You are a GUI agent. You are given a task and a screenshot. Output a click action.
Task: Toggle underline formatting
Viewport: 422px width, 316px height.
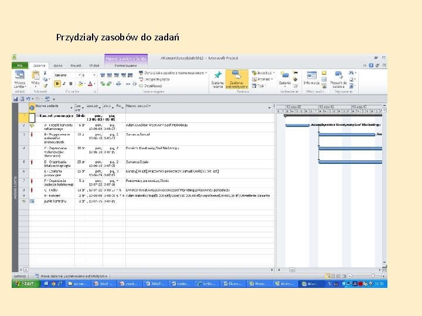71,84
